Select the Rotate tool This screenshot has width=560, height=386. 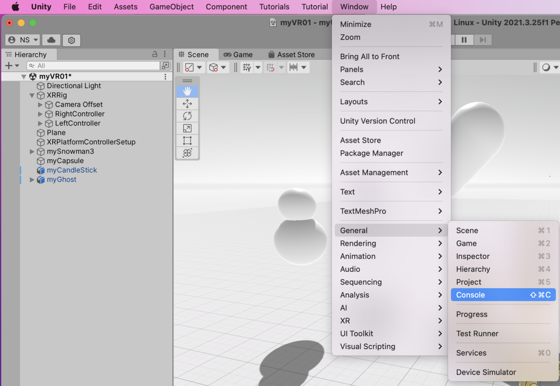pos(187,116)
